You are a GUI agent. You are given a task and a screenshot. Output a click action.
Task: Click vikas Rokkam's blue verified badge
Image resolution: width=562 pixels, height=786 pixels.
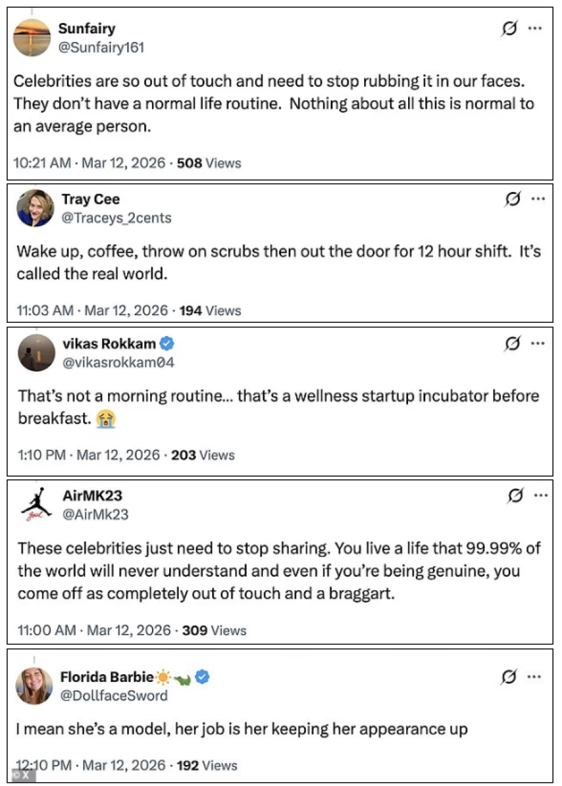pos(167,344)
